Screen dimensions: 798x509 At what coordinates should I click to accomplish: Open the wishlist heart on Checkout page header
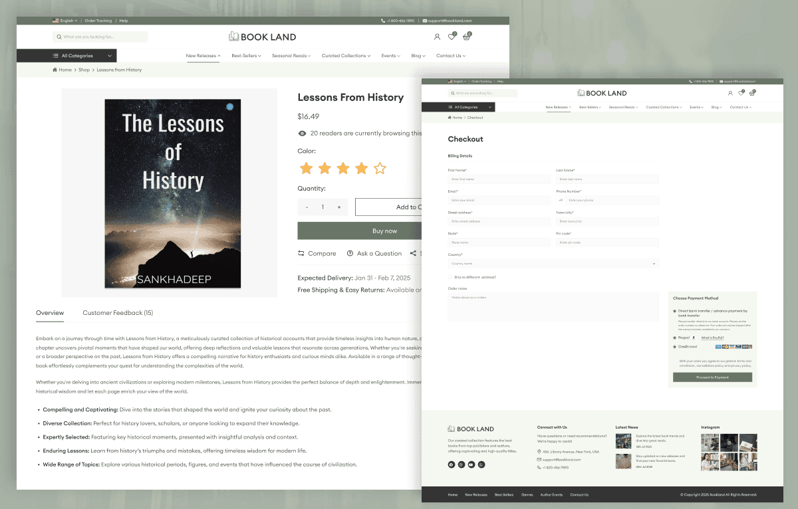(741, 93)
